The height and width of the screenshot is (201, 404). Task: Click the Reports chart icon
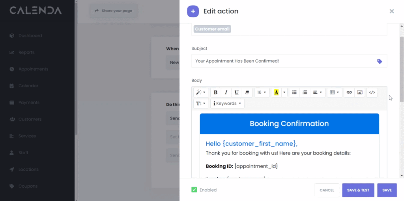tap(11, 52)
